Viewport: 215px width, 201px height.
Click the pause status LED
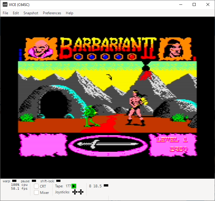click(x=34, y=181)
